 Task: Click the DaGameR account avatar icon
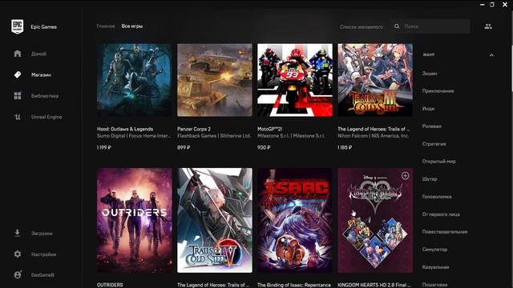point(18,274)
